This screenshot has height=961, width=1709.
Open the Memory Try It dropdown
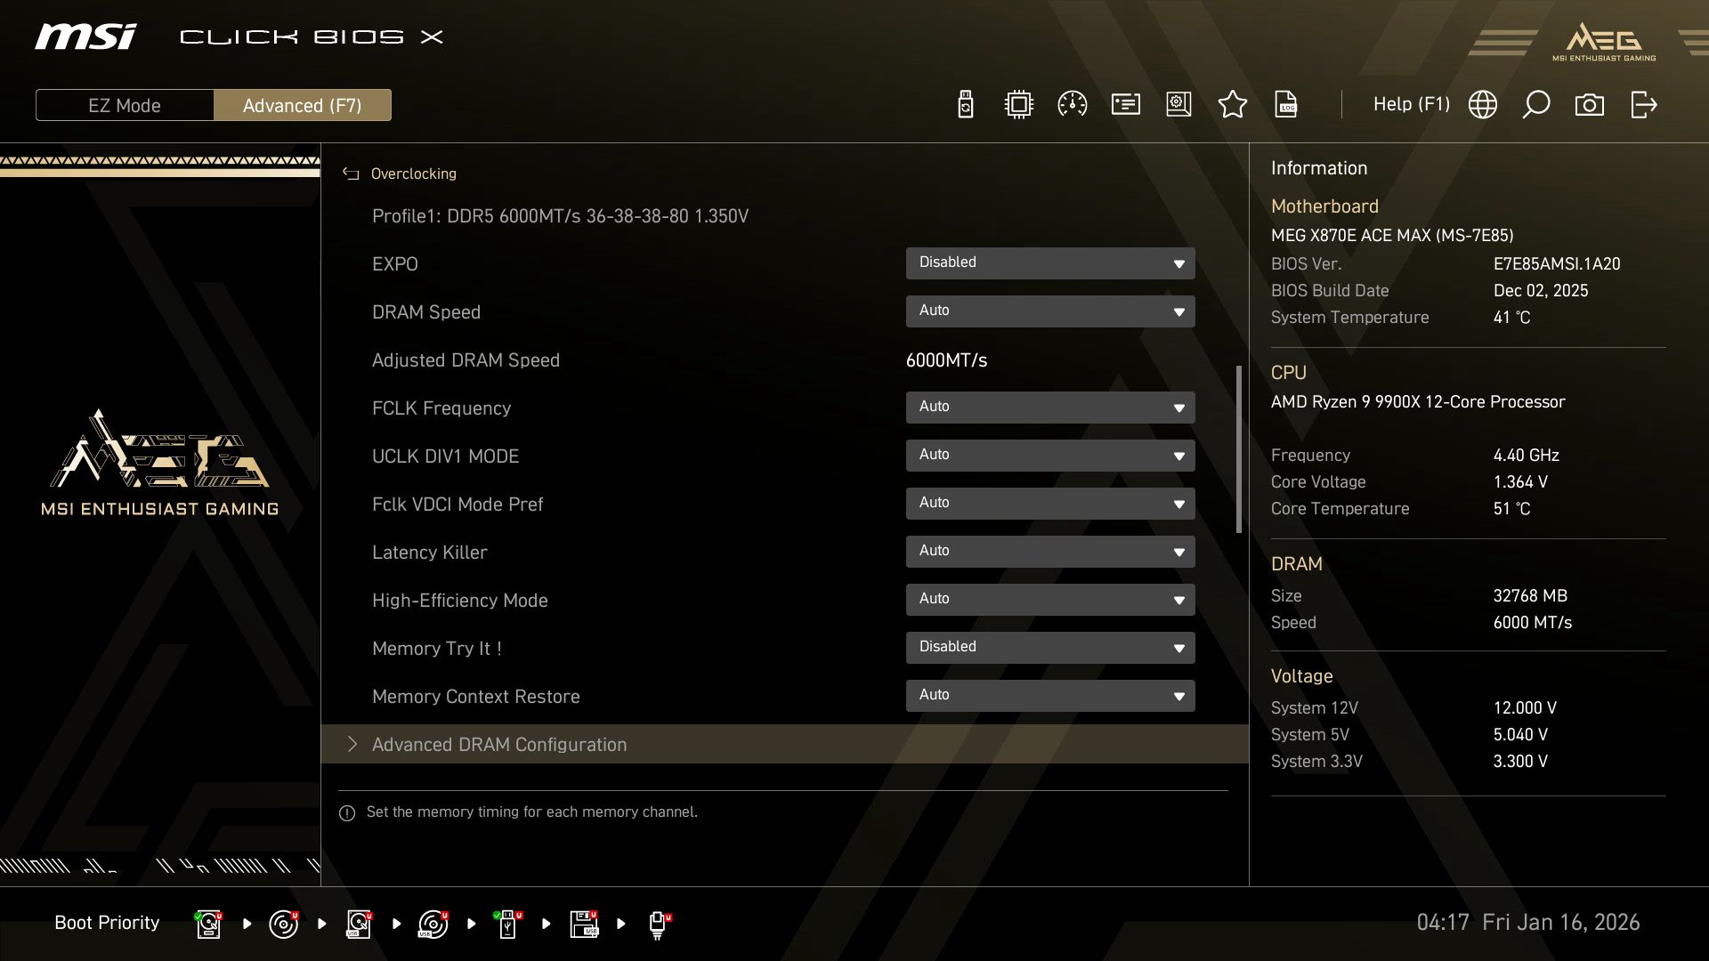coord(1050,647)
